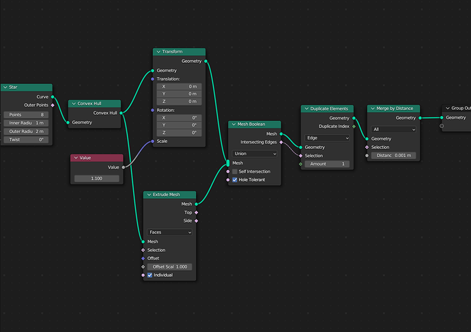
Task: Click the Geometry output socket on Duplicate Elements
Action: point(354,118)
